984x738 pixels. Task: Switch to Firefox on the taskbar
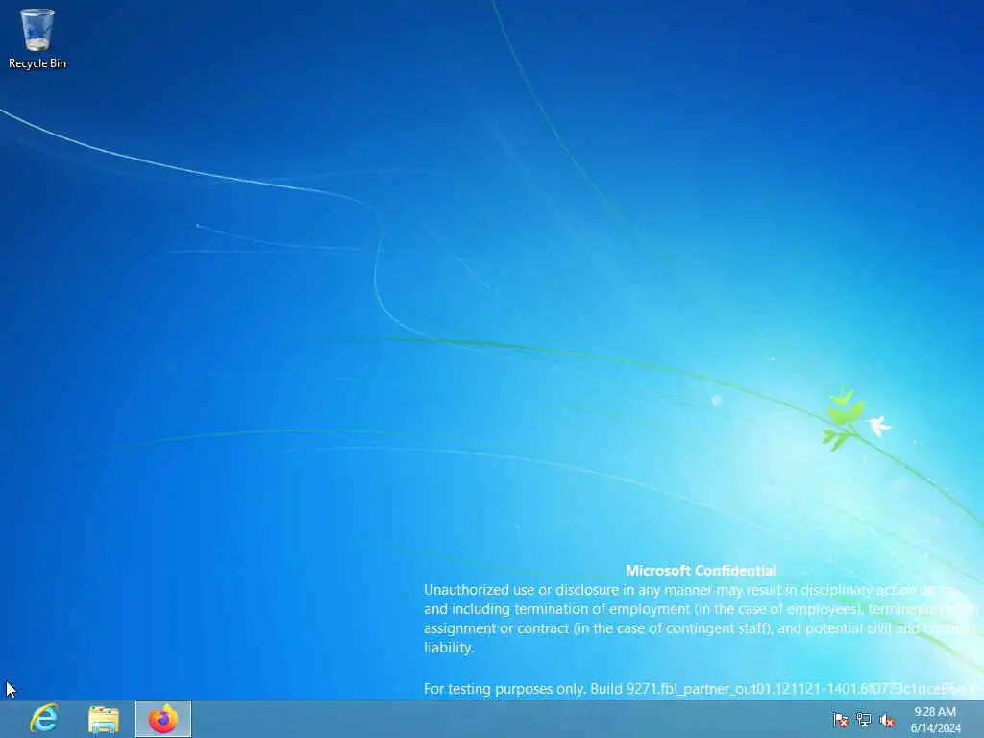pyautogui.click(x=163, y=719)
